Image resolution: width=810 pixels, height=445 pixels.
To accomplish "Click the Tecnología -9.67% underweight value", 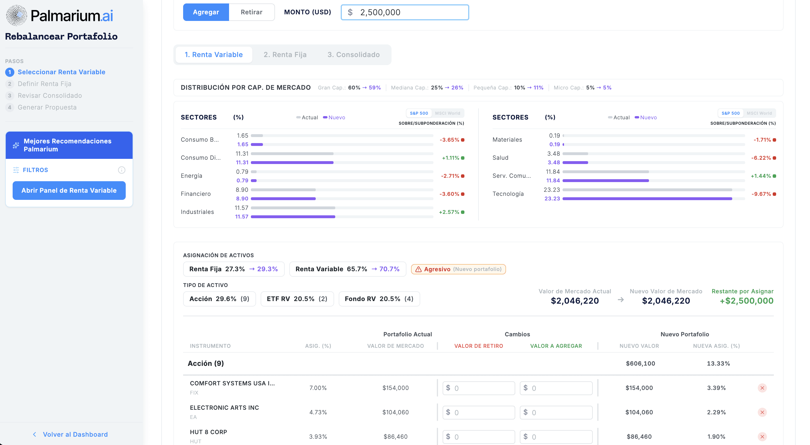I will click(x=761, y=194).
